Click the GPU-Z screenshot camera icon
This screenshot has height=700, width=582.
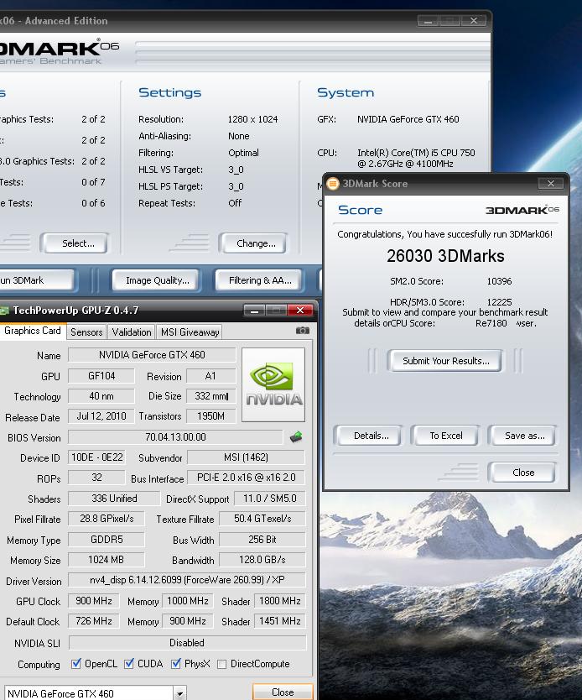pyautogui.click(x=303, y=331)
